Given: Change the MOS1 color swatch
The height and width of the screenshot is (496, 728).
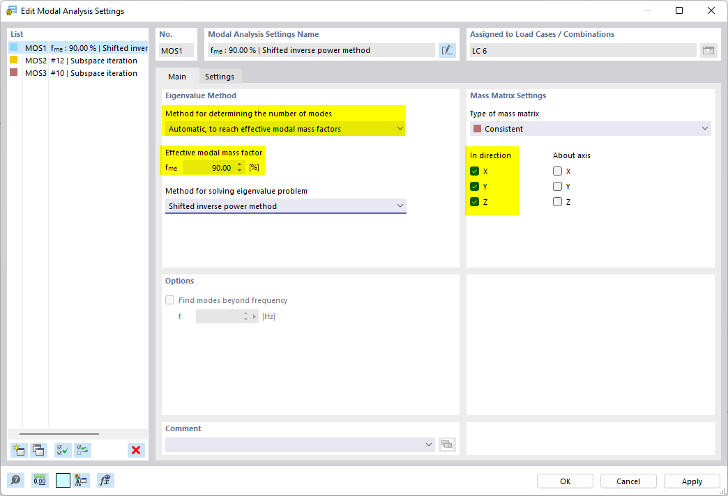Looking at the screenshot, I should pyautogui.click(x=13, y=47).
